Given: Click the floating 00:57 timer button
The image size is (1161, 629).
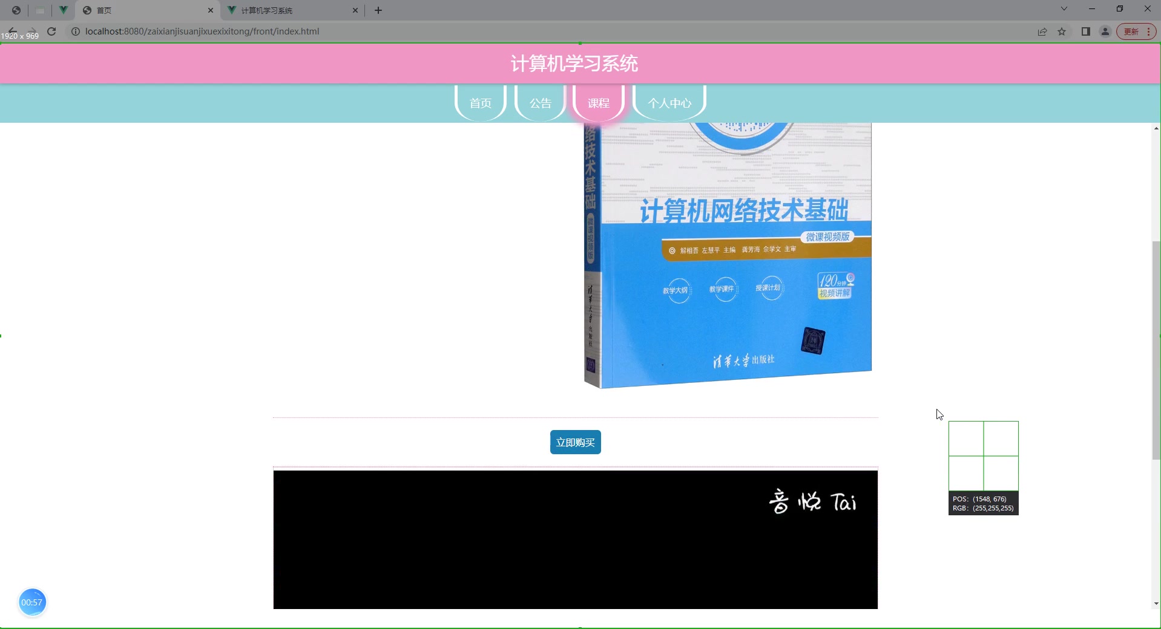Looking at the screenshot, I should click(x=32, y=602).
